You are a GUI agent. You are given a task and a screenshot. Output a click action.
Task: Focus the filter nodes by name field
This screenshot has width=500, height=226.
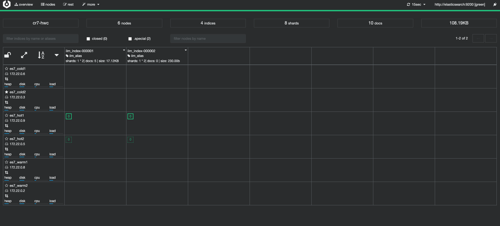tap(208, 39)
